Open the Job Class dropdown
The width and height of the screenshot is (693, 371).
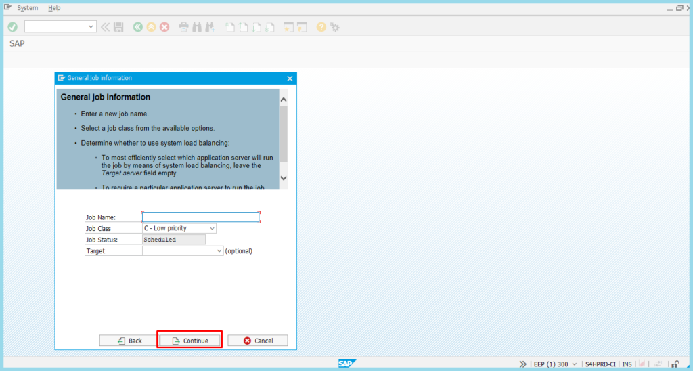tap(212, 228)
